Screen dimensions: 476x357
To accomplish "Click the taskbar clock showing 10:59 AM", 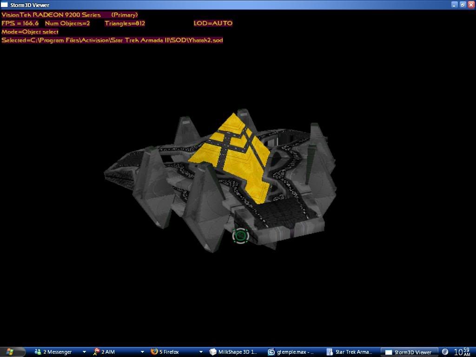I will pyautogui.click(x=462, y=352).
